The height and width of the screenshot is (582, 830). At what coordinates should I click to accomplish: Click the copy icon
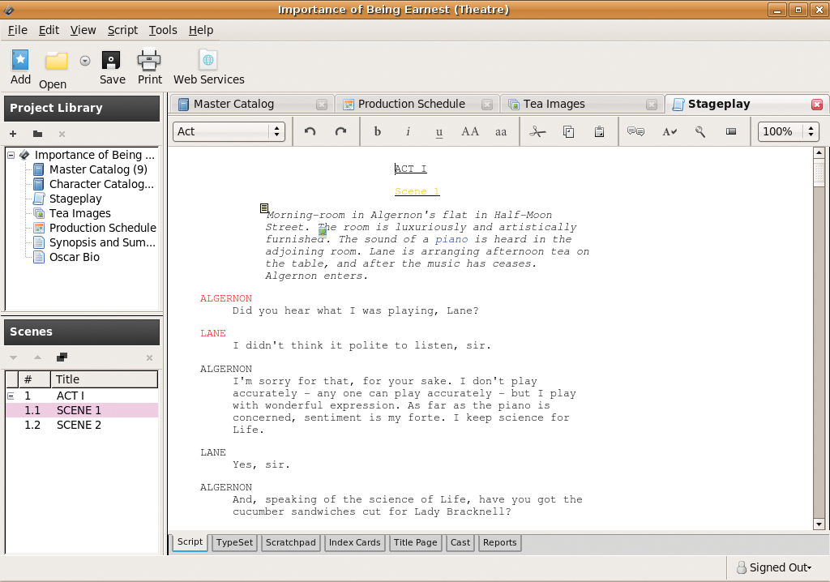click(568, 131)
